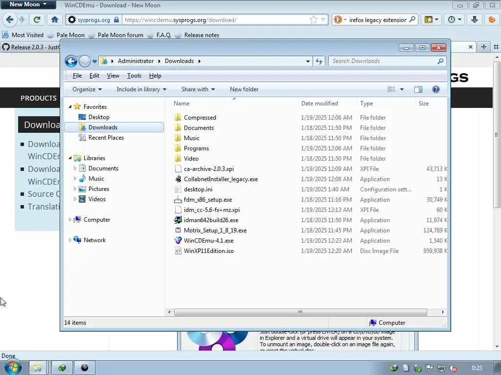Screen dimensions: 501x375
Task: Select WinXP11Edition.iso disc image icon
Action: 178,250
